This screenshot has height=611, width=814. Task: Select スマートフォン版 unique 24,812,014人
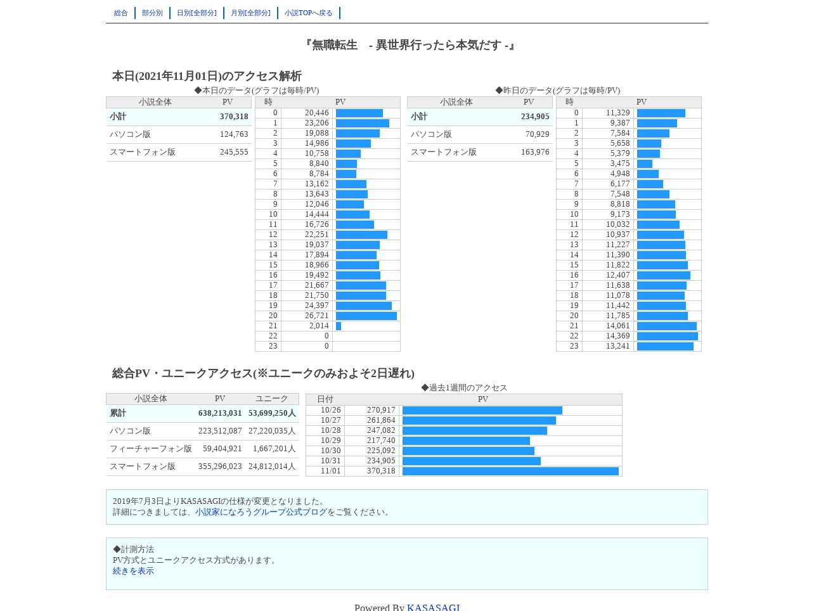pyautogui.click(x=272, y=466)
